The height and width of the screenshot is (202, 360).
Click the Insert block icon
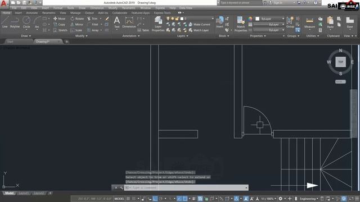[220, 22]
